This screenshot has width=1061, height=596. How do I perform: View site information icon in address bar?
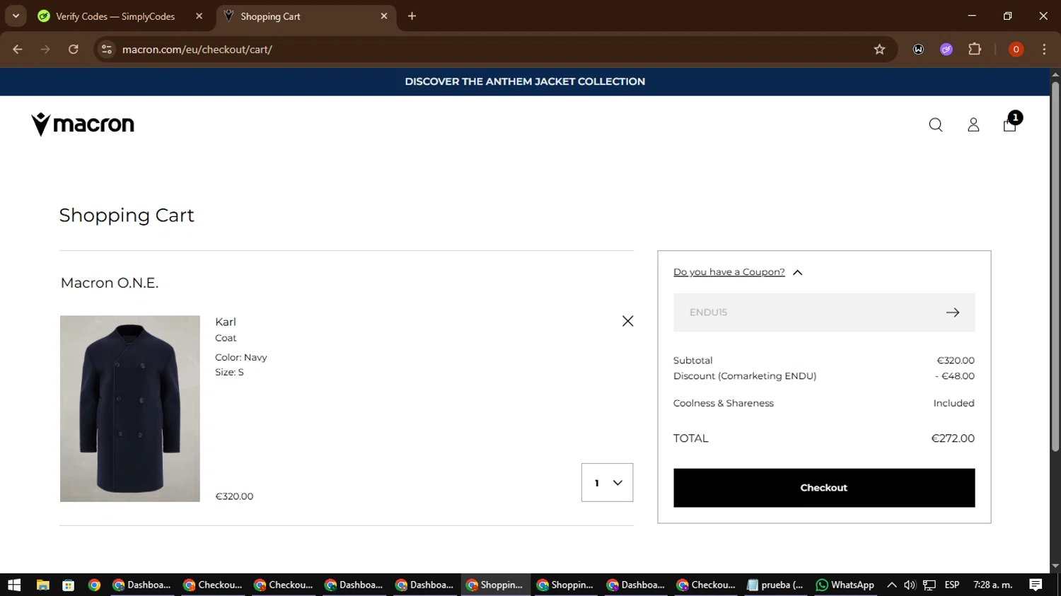[107, 49]
